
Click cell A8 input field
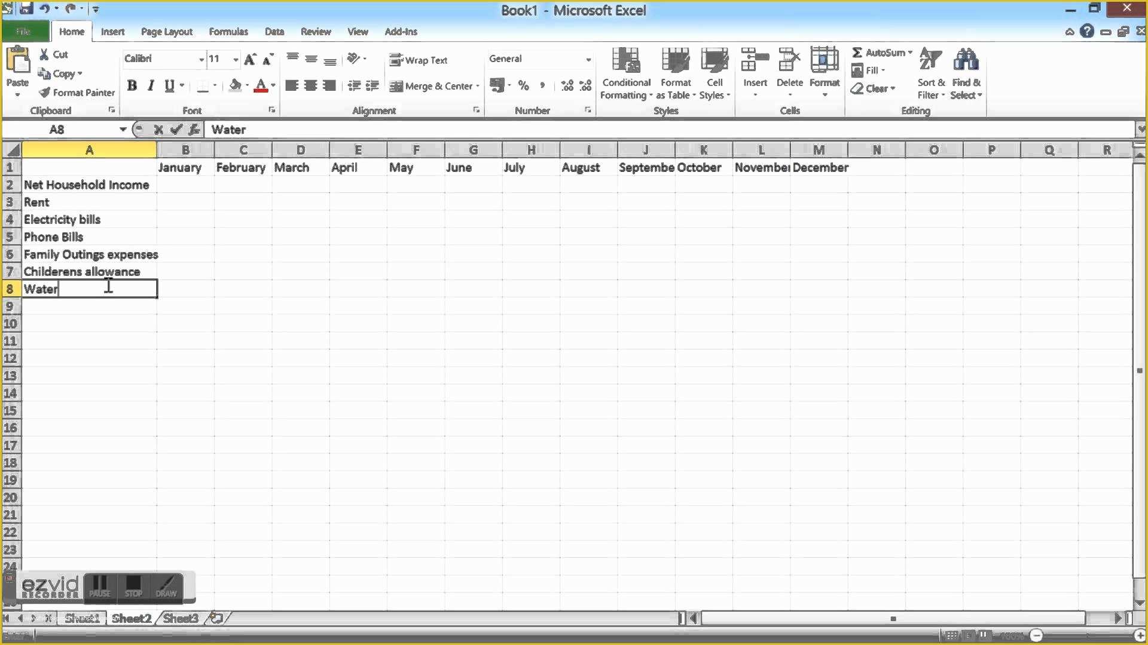point(88,288)
